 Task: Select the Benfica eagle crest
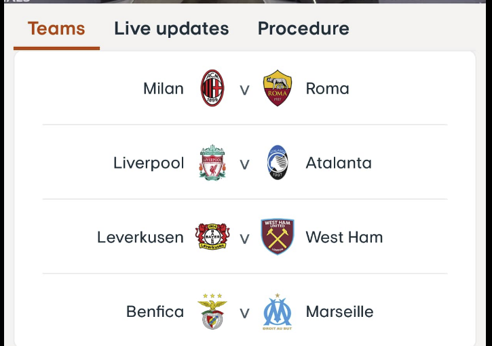pos(212,311)
